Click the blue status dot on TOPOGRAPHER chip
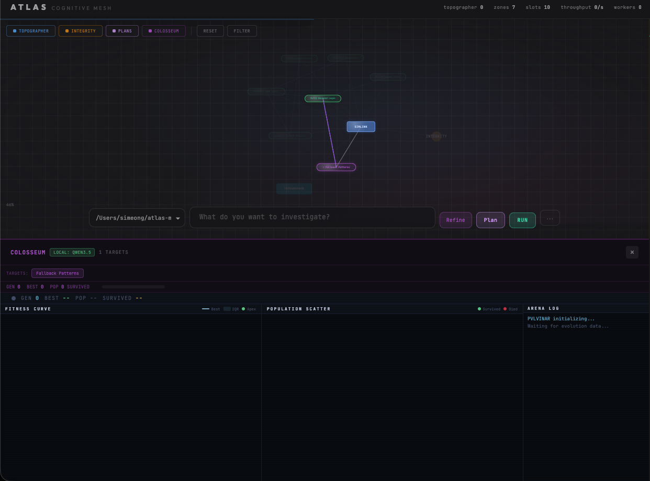Screen dimensions: 650x481 15,31
